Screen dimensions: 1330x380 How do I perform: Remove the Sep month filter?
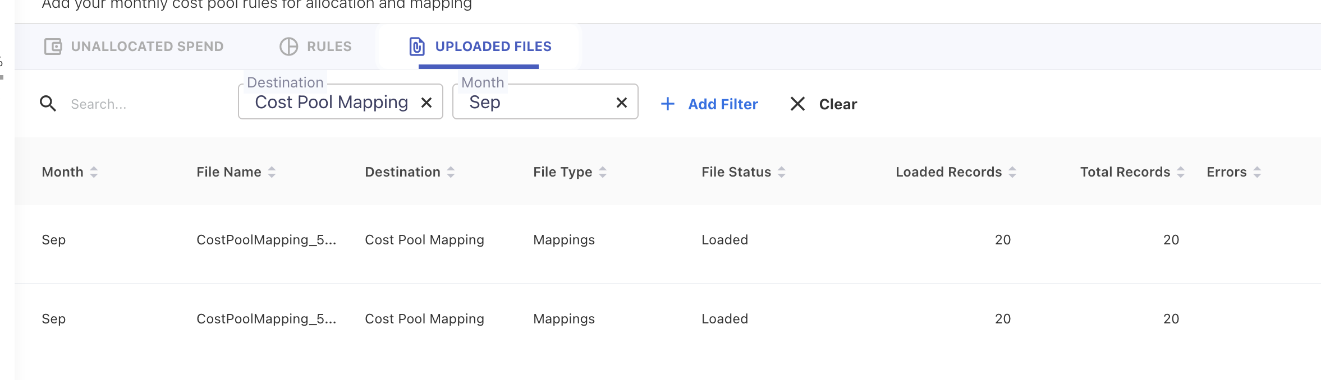point(621,103)
